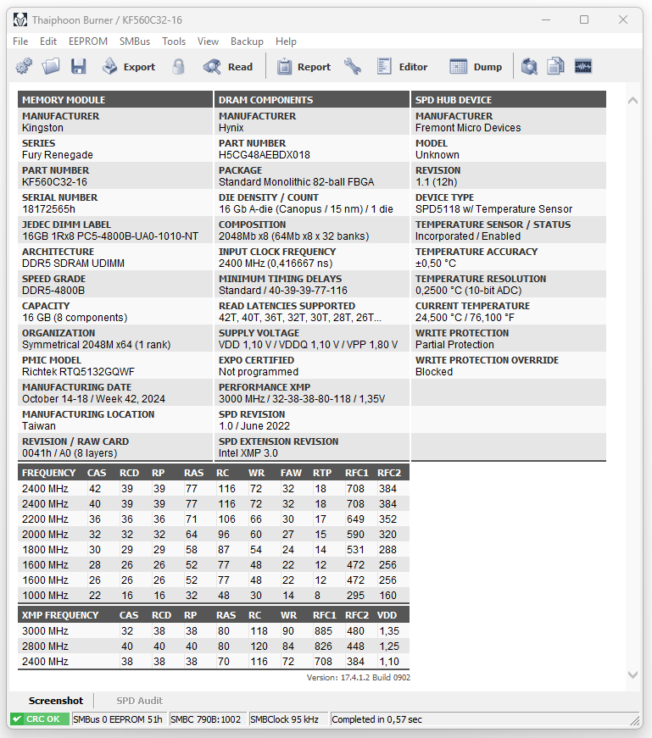
Task: Click the copy documents icon
Action: [x=556, y=66]
